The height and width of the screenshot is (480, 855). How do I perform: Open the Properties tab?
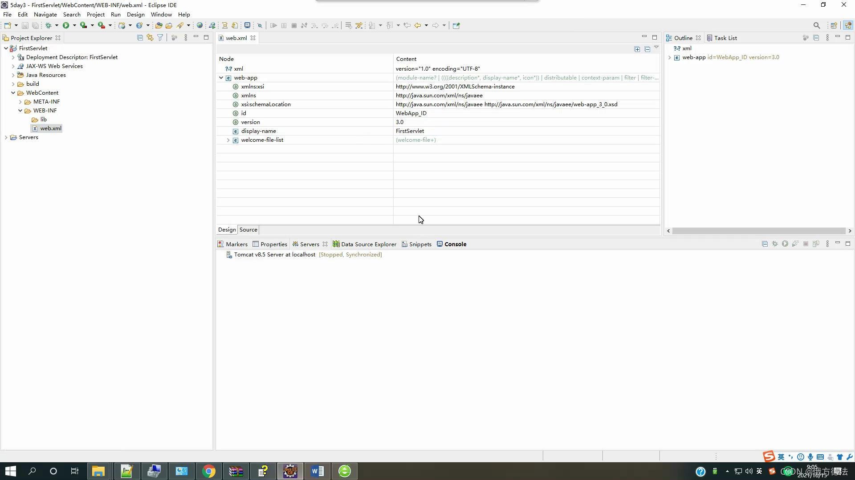tap(269, 244)
